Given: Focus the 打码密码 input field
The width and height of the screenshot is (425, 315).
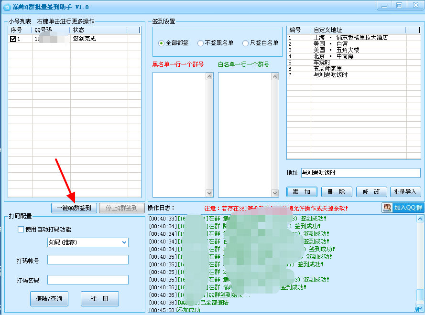Looking at the screenshot, I should tap(88, 280).
